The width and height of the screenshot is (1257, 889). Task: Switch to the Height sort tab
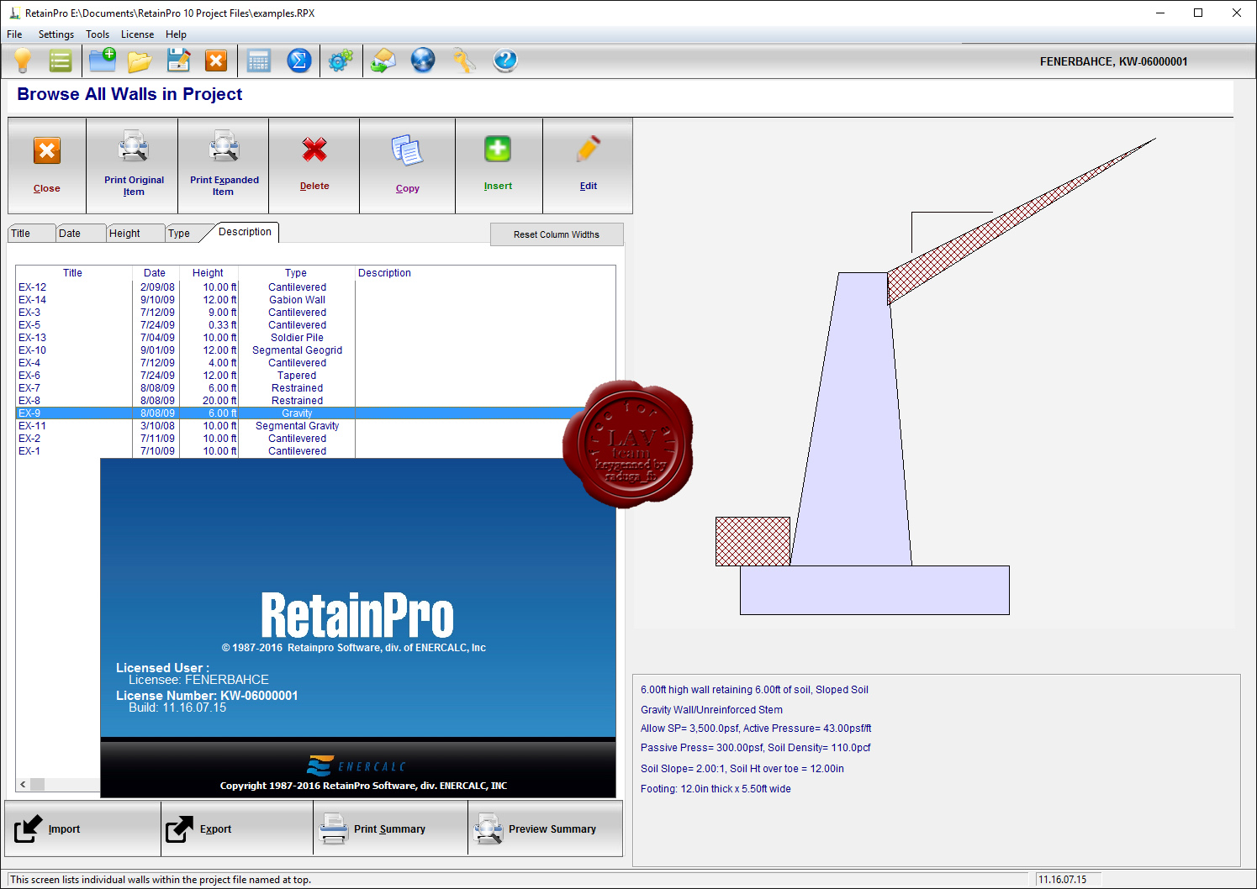pos(135,234)
